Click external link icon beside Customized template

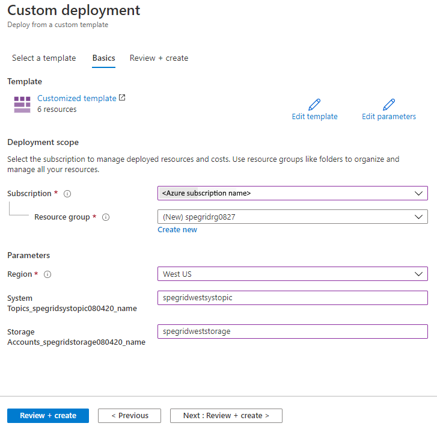coord(123,97)
